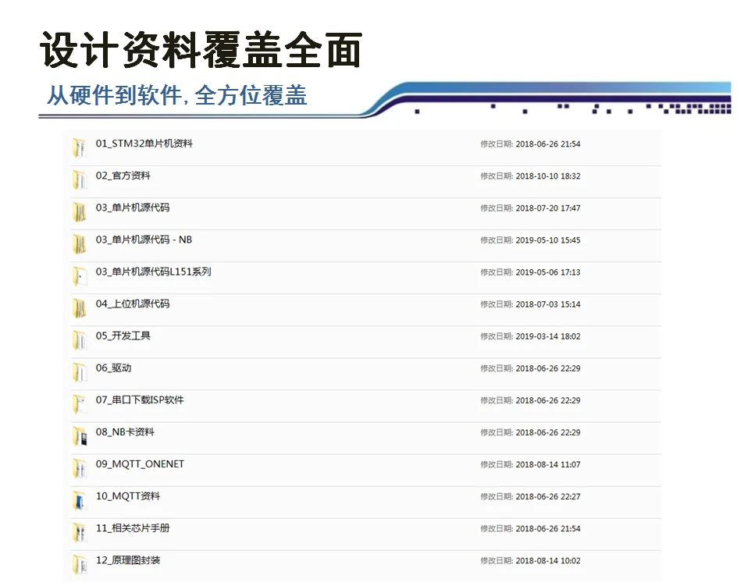
Task: Click the 06_驱动 folder icon
Action: [x=79, y=372]
